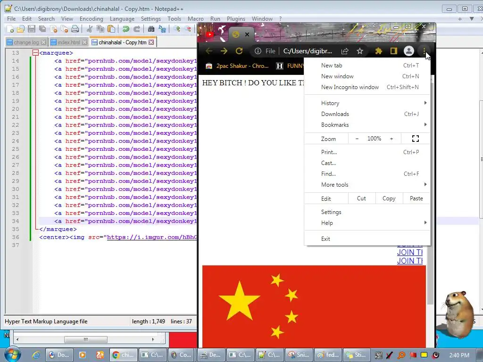Viewport: 483px width, 362px height.
Task: Click the Print icon in Notepad++ toolbar
Action: [75, 29]
